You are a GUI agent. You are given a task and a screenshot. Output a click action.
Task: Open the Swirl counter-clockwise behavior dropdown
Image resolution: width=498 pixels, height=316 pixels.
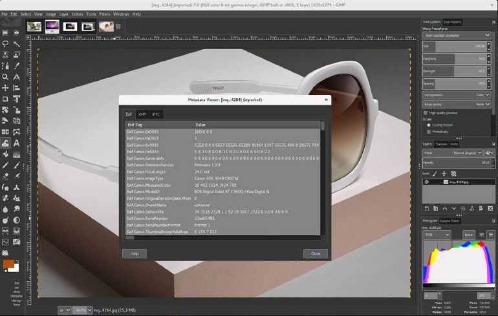(x=457, y=35)
